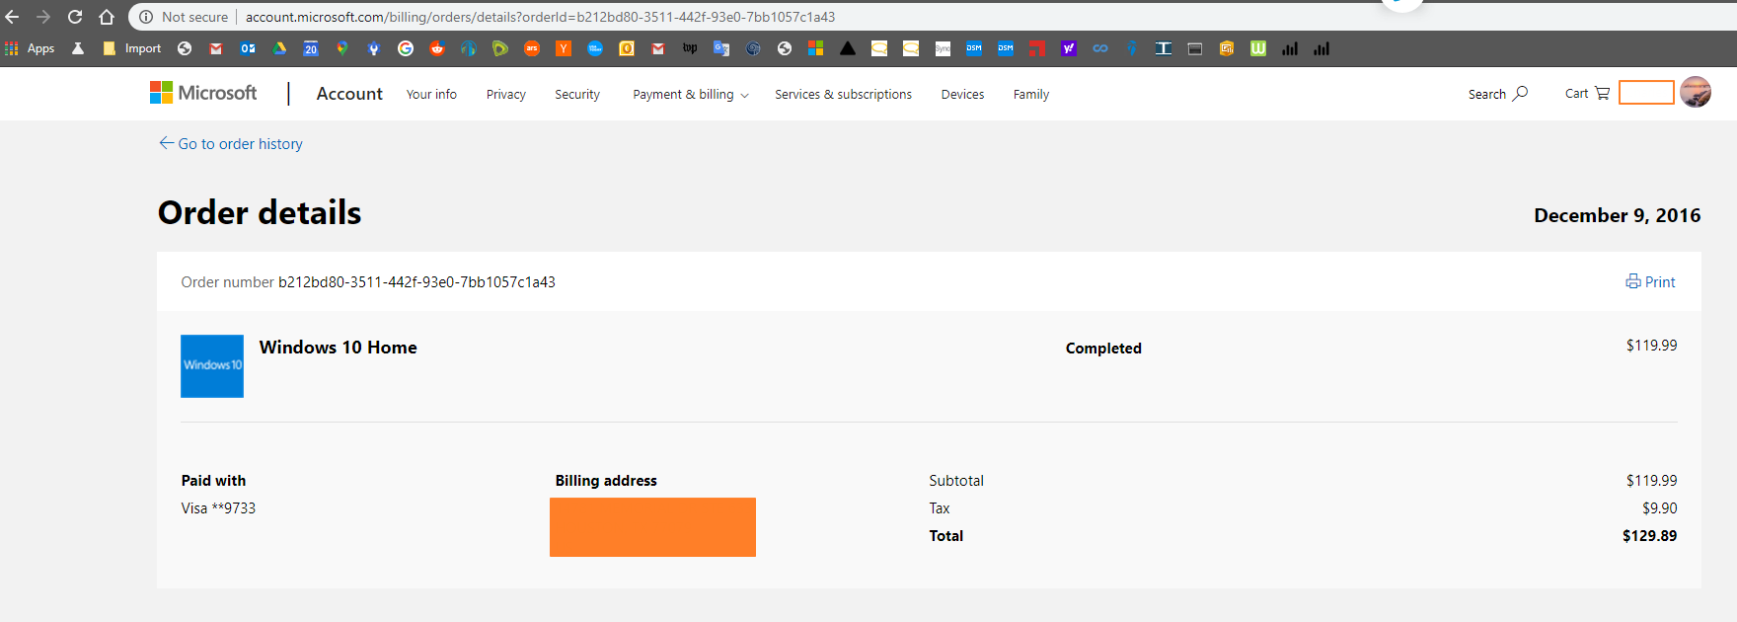The height and width of the screenshot is (622, 1737).
Task: Open the Washington Post wp bookmark
Action: click(x=690, y=48)
